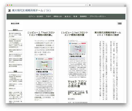Click the site logo icon beside the blog title
132x111 pixels.
[10, 10]
